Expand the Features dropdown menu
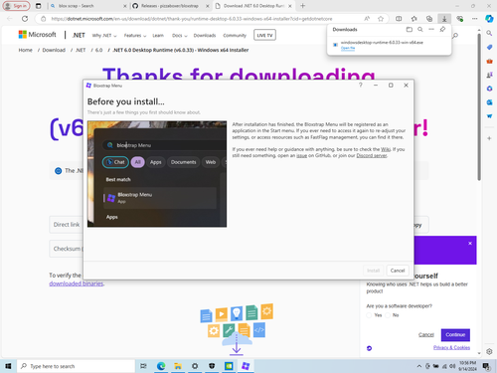Image resolution: width=497 pixels, height=373 pixels. 135,36
